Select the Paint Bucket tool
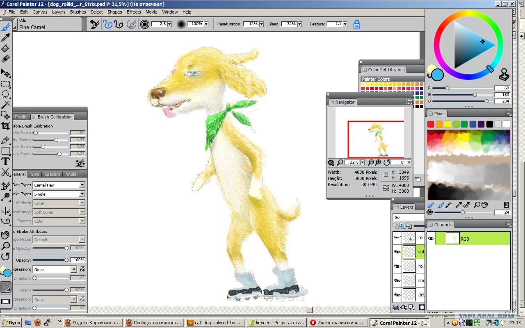 pos(5,48)
